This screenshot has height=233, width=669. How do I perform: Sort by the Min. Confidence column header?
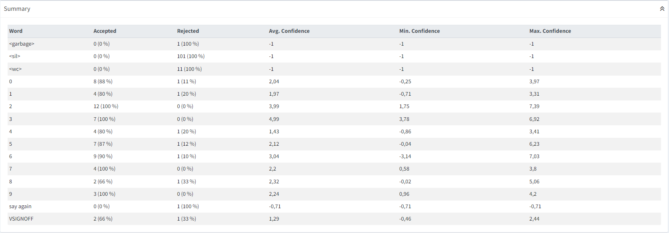click(x=419, y=31)
